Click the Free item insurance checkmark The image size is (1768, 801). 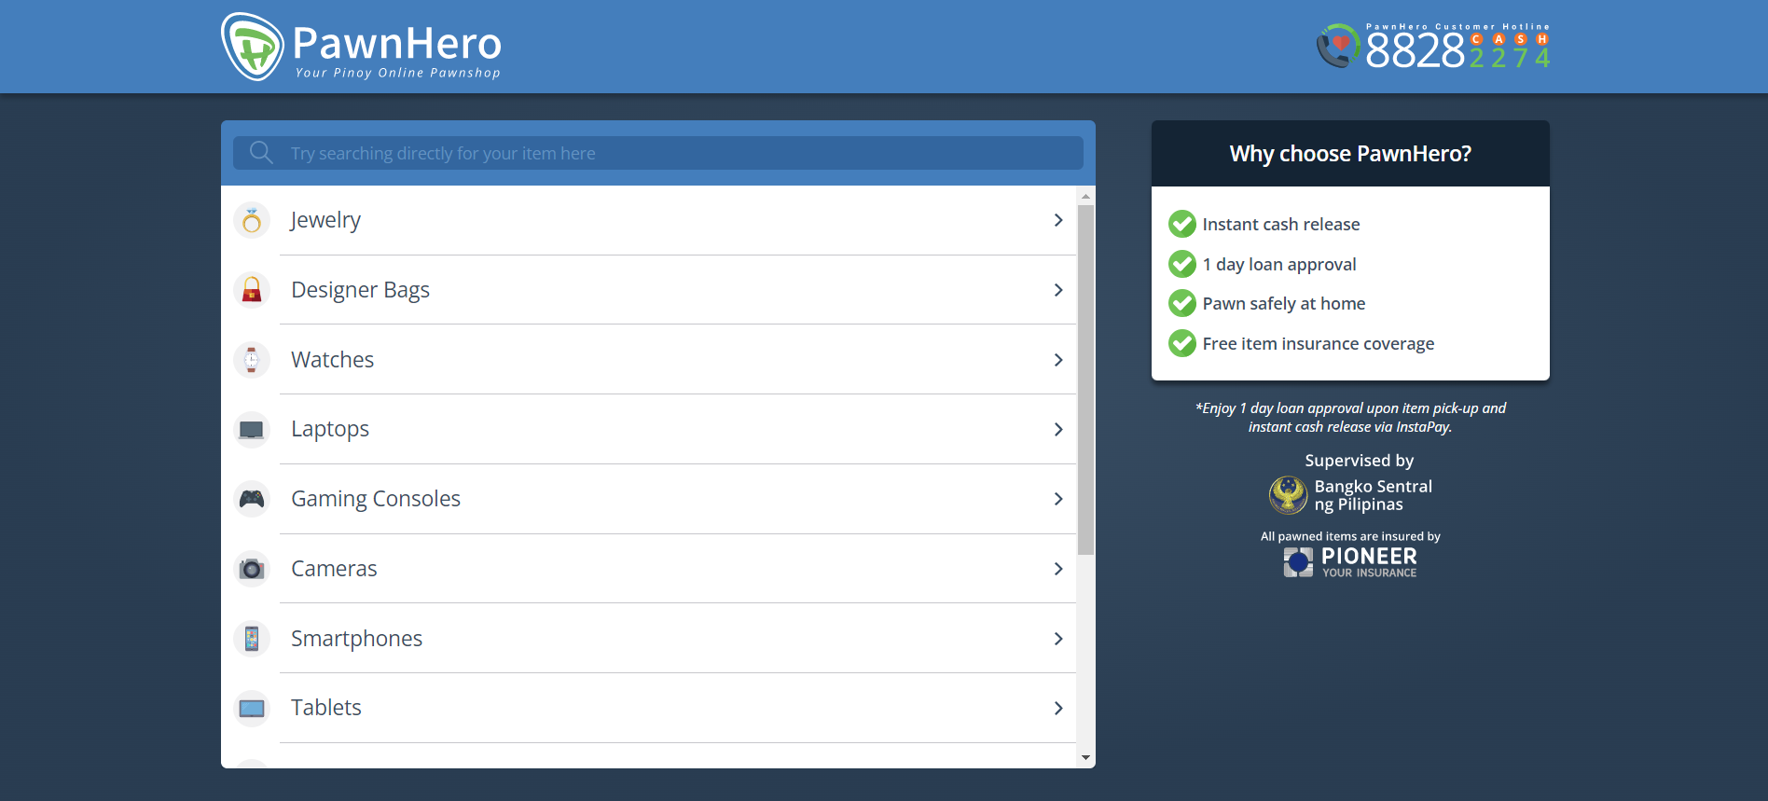point(1182,343)
